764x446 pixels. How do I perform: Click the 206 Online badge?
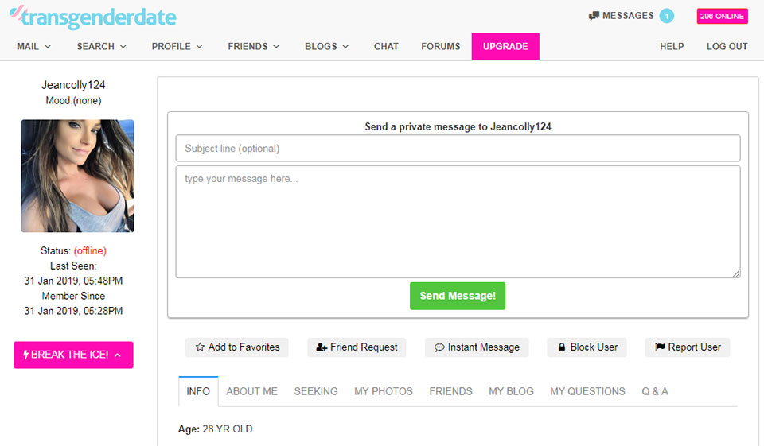[722, 16]
